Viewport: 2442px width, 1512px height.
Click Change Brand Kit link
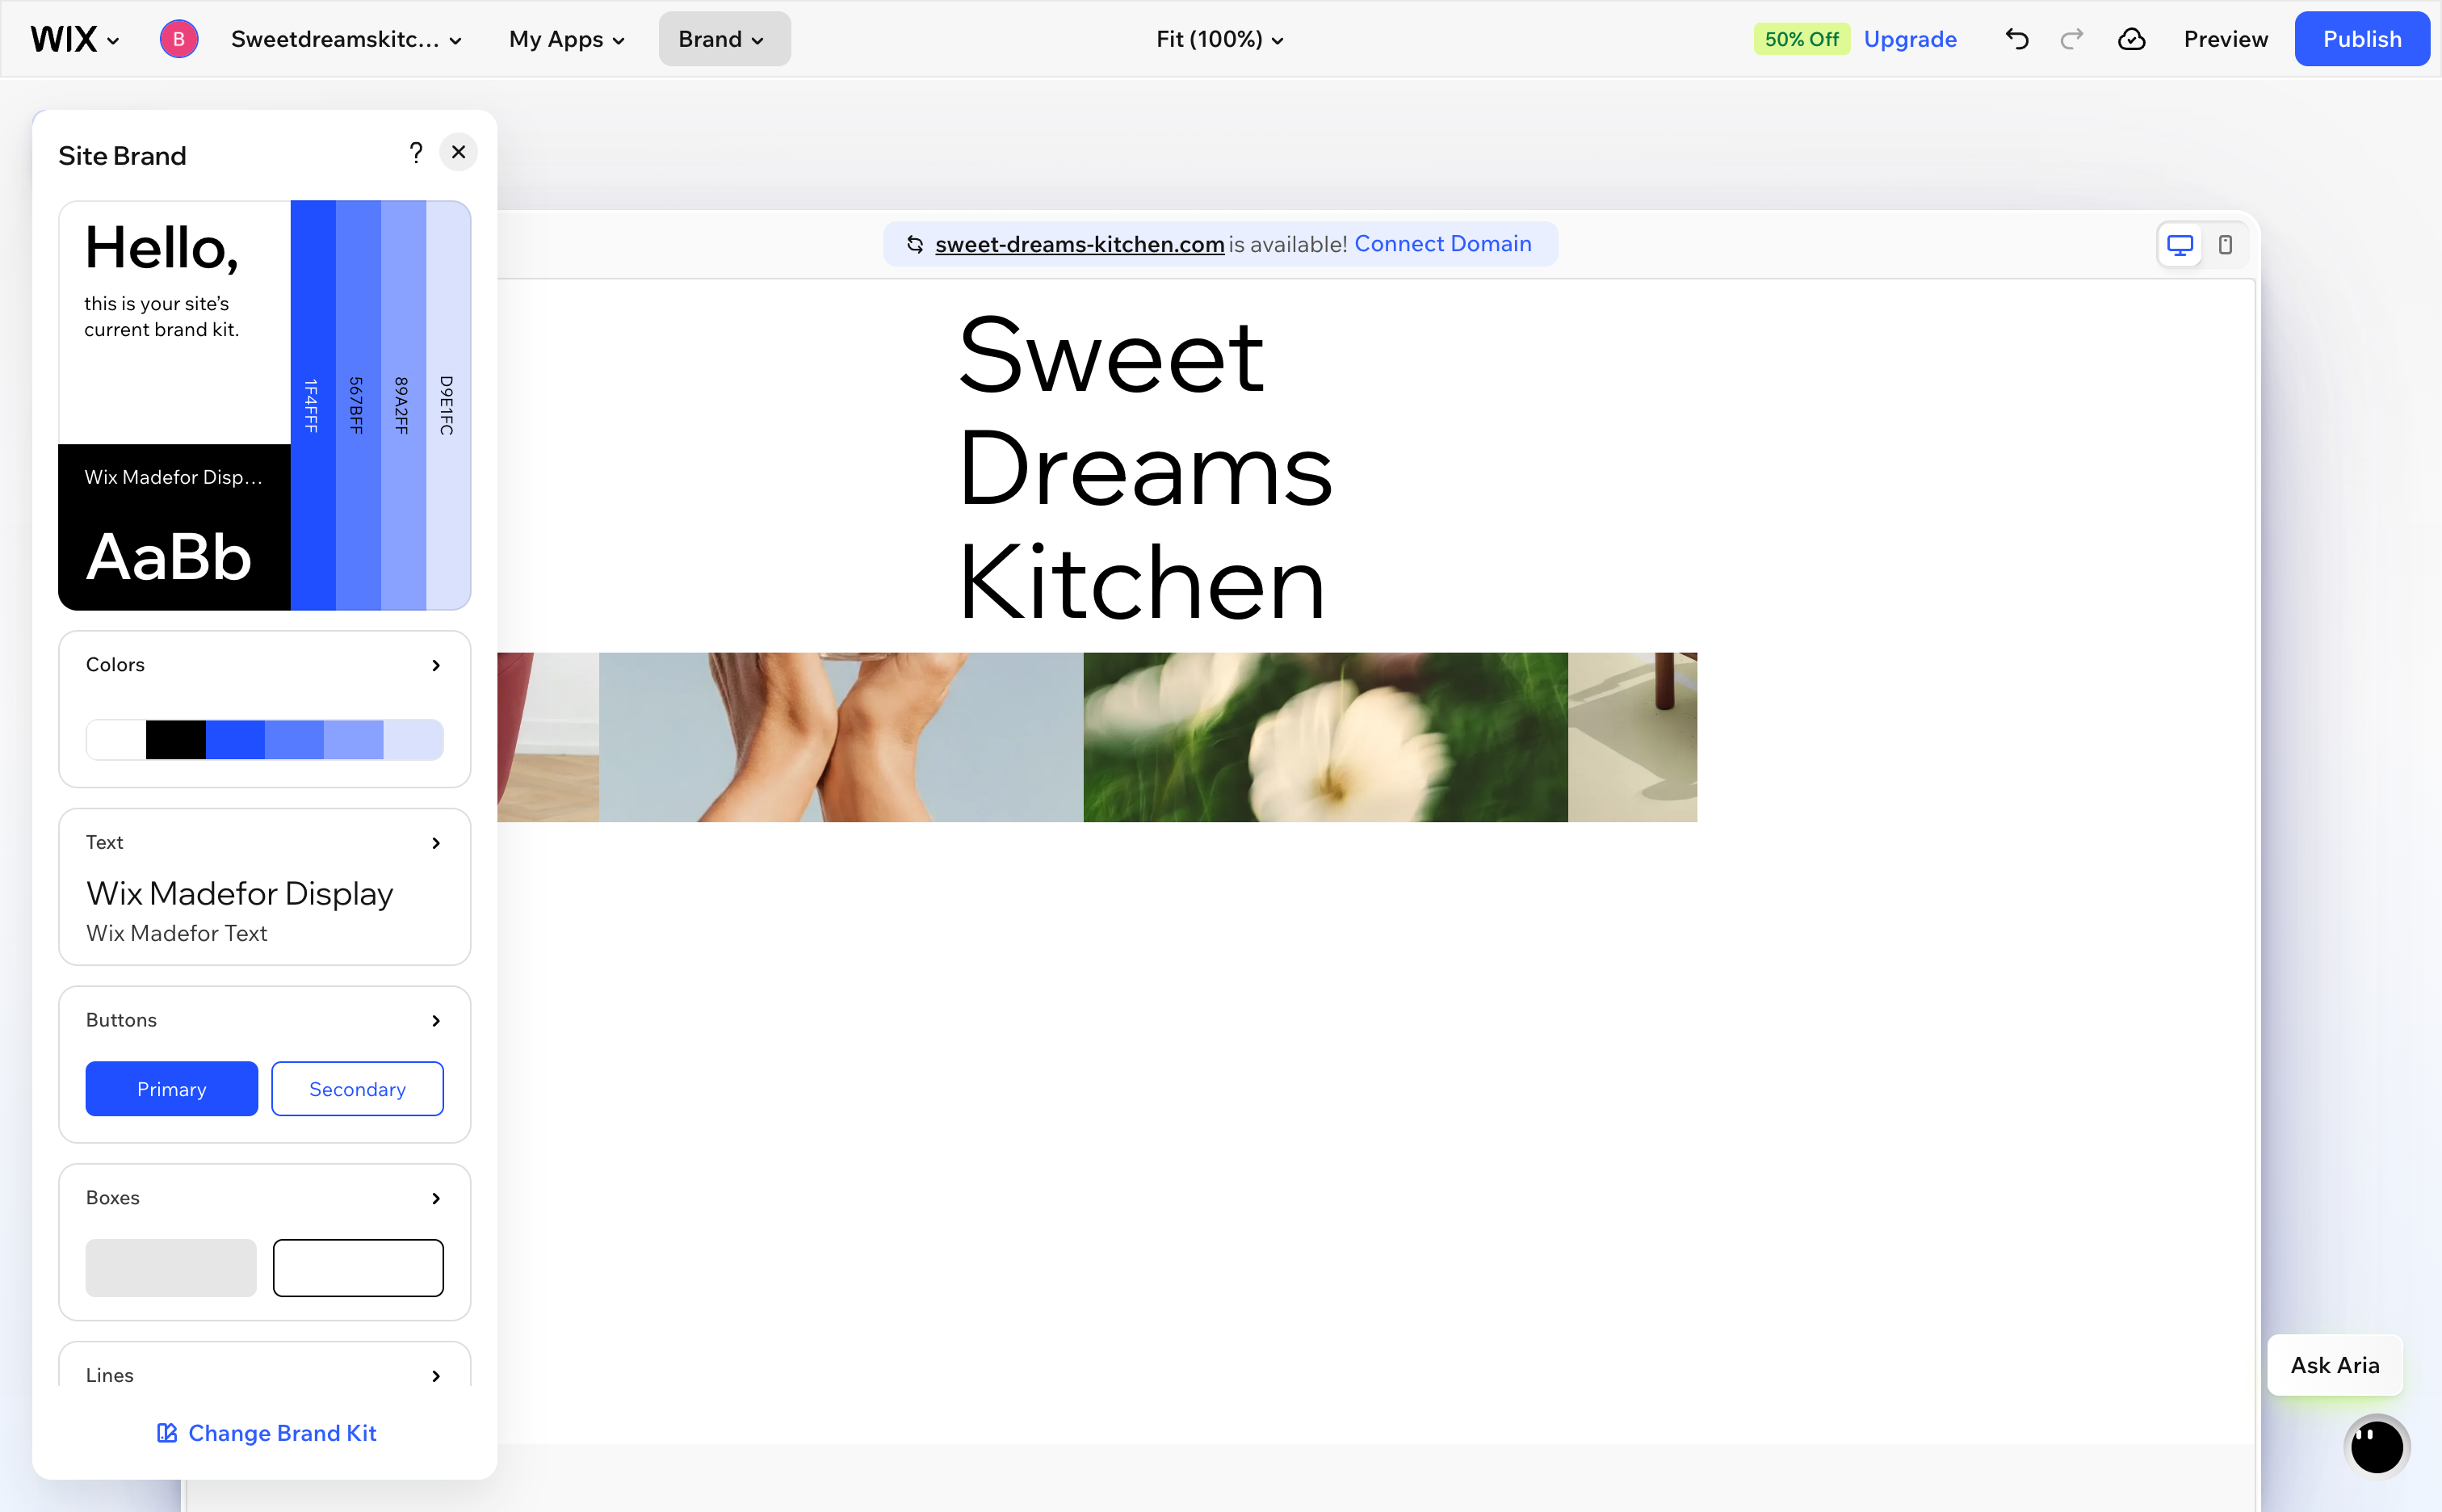(282, 1433)
